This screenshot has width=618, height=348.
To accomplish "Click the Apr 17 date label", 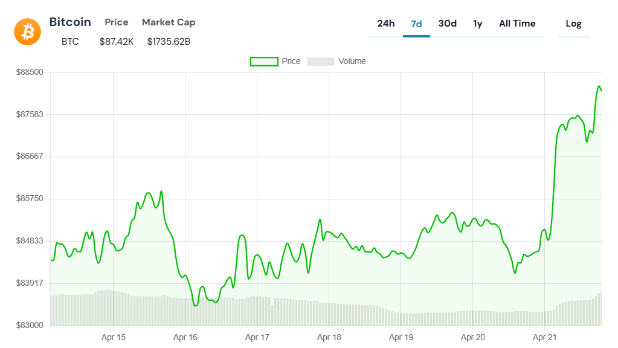I will tap(257, 337).
